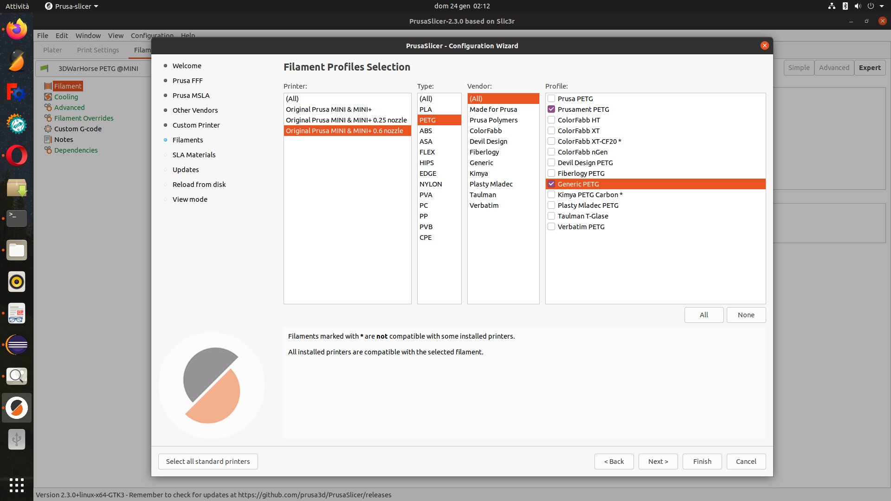Launch Eclipse from the dock

coord(17,345)
